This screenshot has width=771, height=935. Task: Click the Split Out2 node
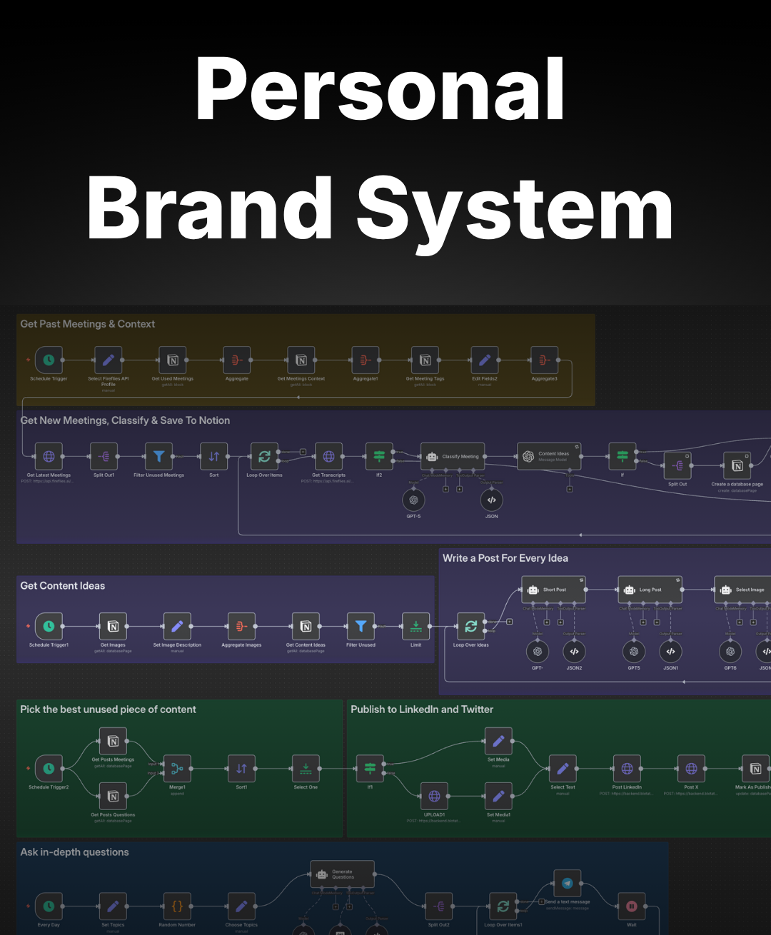pyautogui.click(x=439, y=906)
